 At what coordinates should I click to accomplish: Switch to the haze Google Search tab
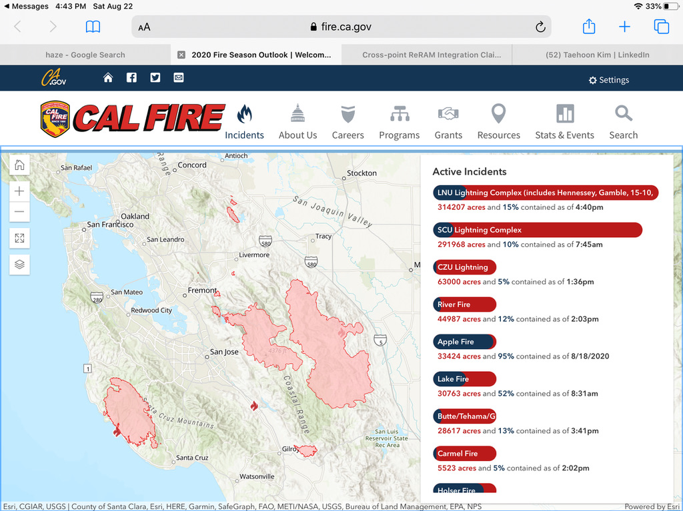pos(85,55)
